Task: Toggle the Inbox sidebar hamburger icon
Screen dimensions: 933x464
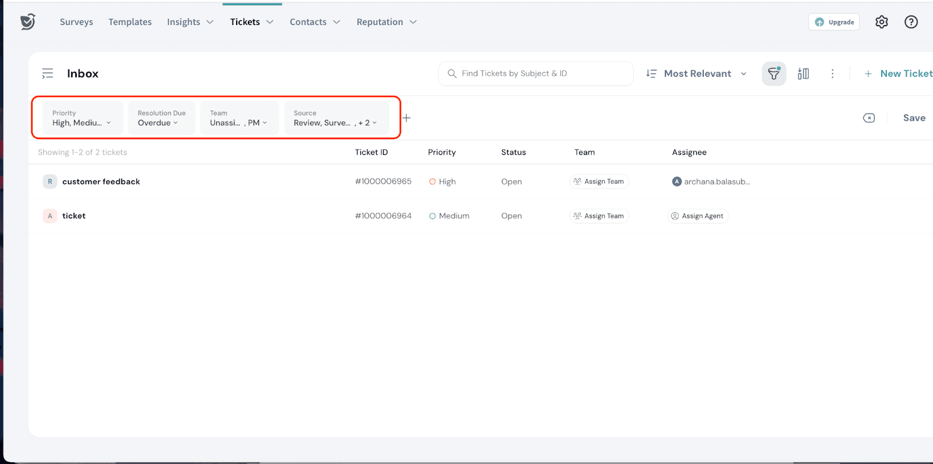Action: click(47, 74)
